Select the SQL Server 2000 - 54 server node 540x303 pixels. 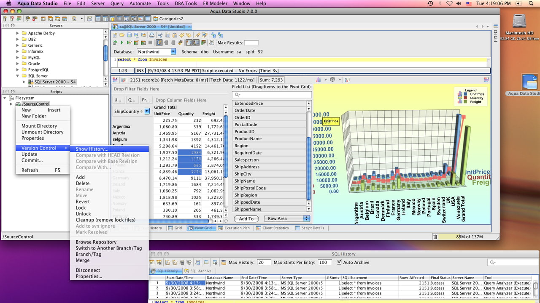pos(55,82)
